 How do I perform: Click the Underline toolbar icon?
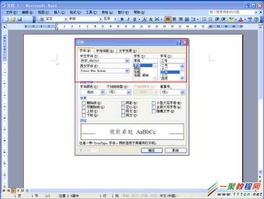click(x=135, y=19)
